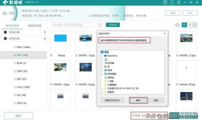Open the 202205...6).jpg lighthouse thumbnail

85,67
